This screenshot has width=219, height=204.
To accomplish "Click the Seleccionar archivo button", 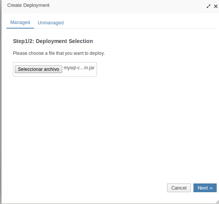I will click(39, 69).
